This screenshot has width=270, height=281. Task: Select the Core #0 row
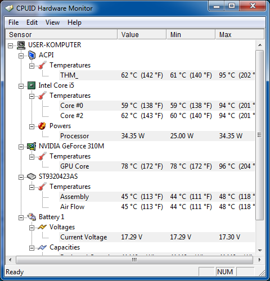pyautogui.click(x=157, y=106)
